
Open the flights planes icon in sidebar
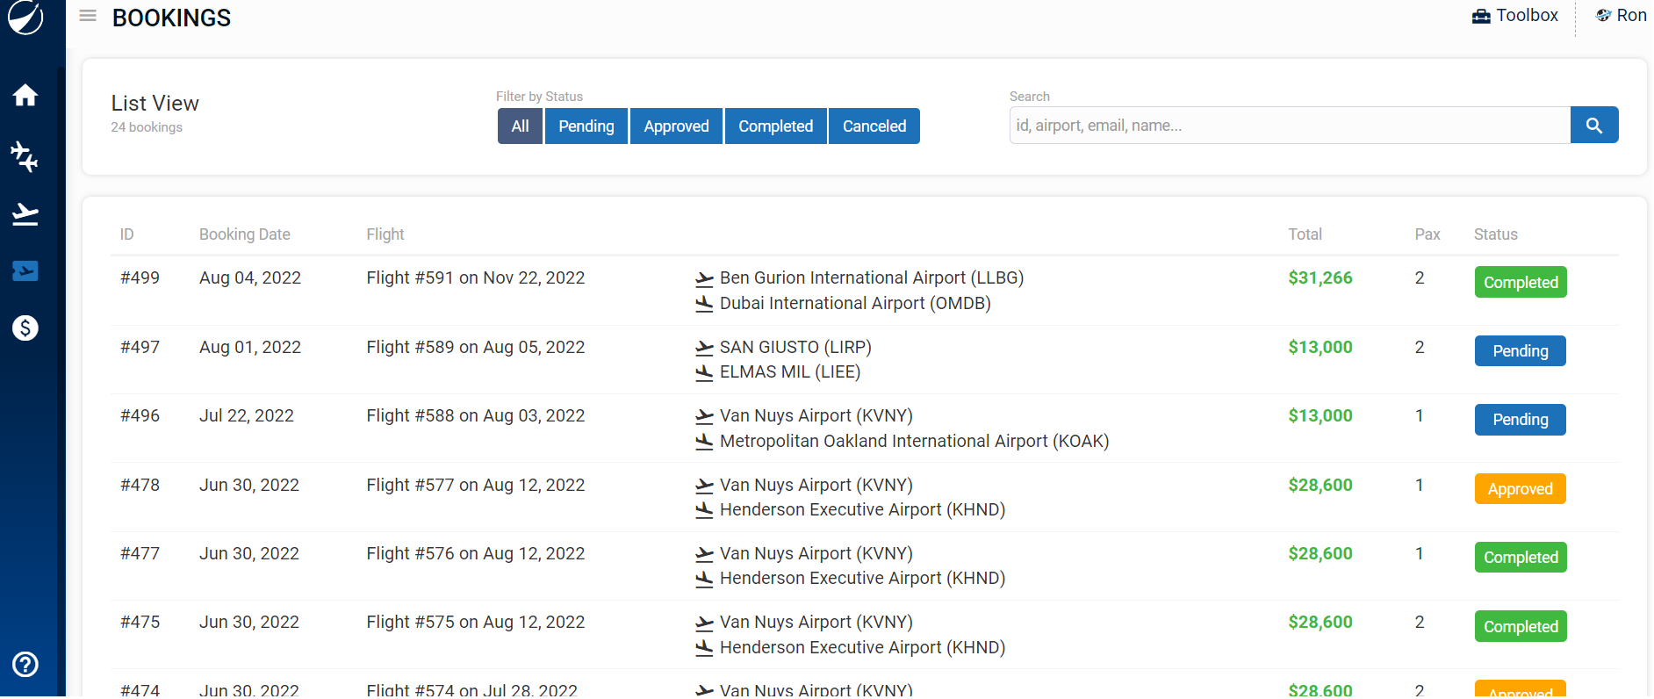point(25,156)
